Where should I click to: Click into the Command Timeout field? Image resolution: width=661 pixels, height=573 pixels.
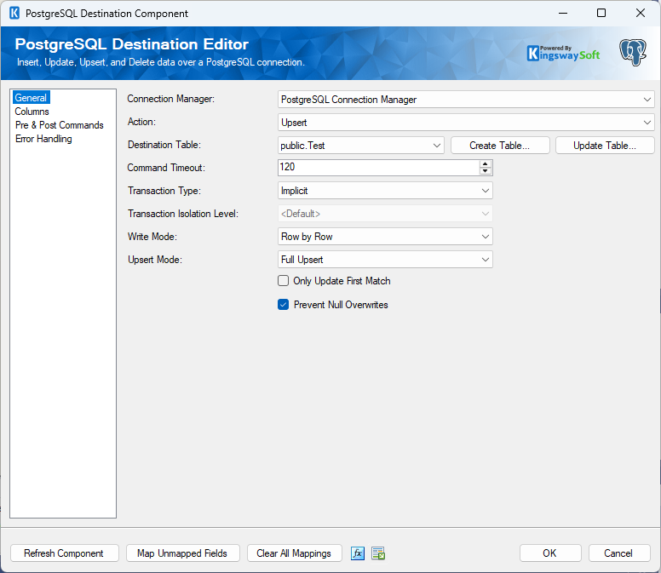378,167
